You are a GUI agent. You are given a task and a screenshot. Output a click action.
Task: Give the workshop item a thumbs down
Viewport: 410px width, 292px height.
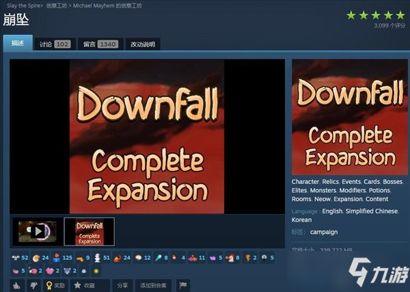33,285
